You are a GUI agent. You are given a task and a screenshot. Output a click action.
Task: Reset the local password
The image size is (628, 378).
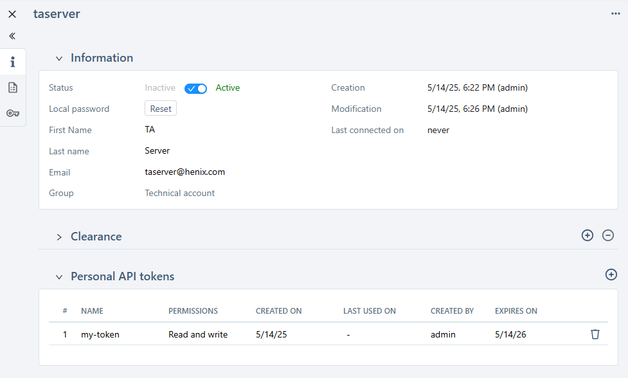(160, 108)
